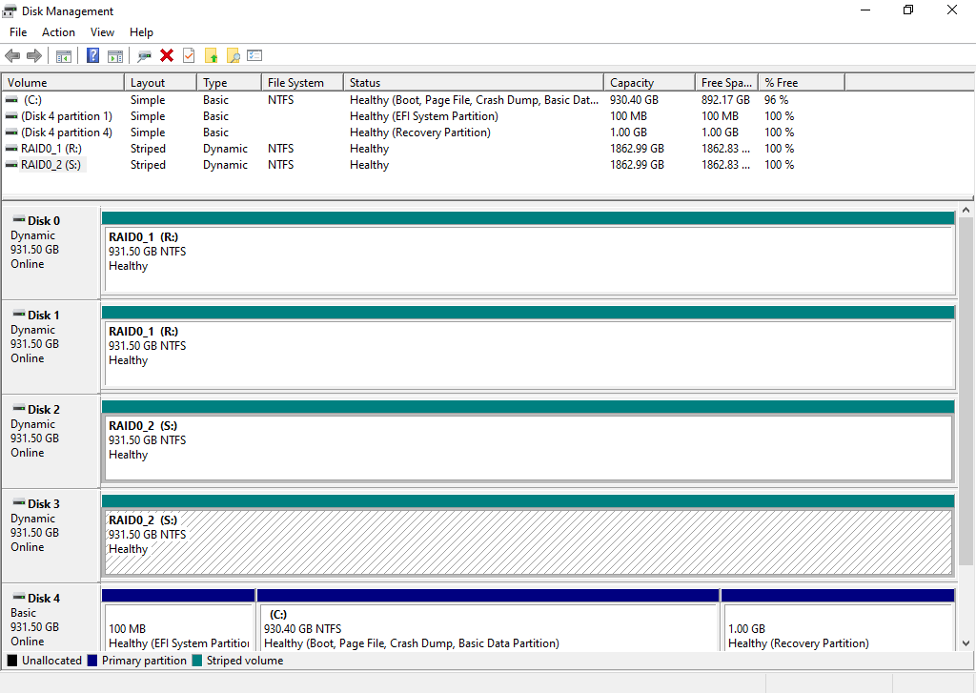Open the View menu

point(102,32)
